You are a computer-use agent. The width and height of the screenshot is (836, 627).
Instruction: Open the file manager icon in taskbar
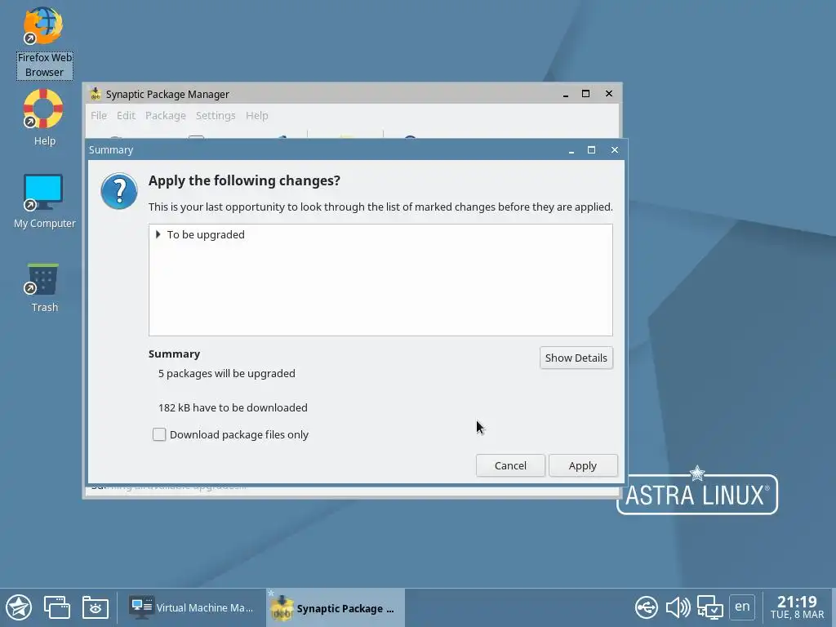[x=96, y=607]
